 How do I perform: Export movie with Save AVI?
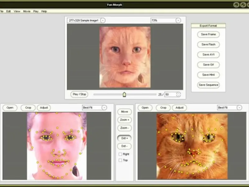[x=208, y=55]
